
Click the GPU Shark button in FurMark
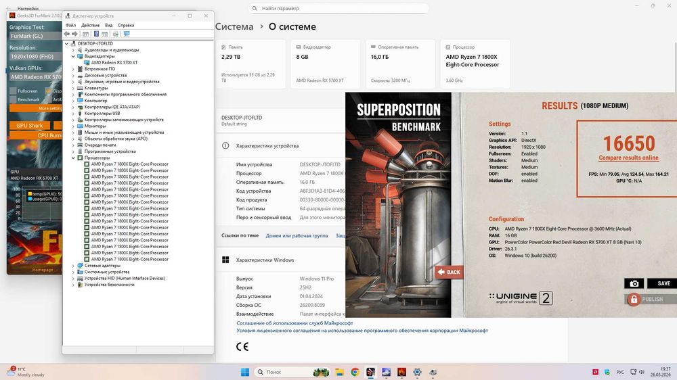coord(29,126)
